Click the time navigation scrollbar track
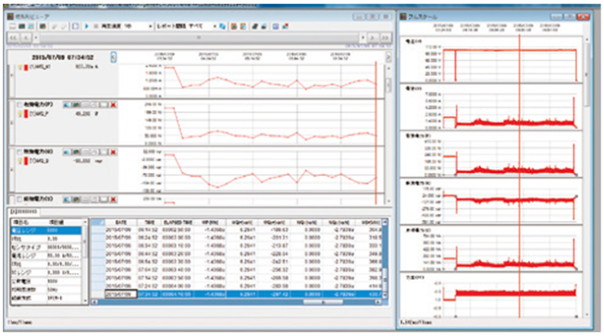Viewport: 604px width, 336px height. point(199,38)
